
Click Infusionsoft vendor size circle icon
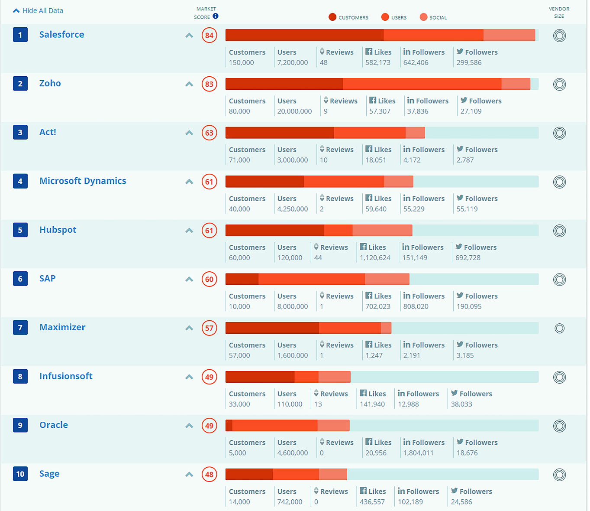[559, 377]
